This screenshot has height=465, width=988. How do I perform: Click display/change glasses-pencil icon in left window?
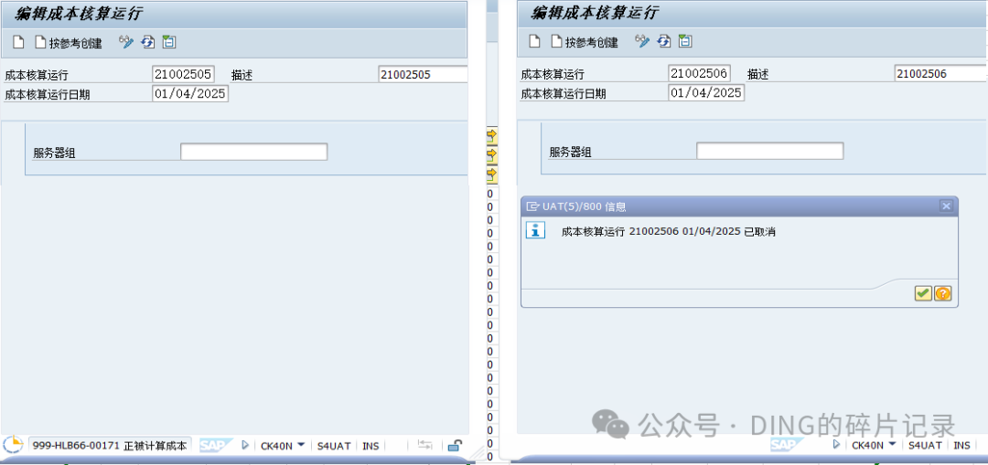coord(126,42)
